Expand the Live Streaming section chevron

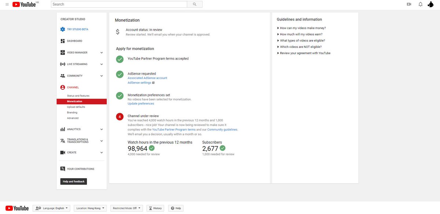tap(102, 64)
